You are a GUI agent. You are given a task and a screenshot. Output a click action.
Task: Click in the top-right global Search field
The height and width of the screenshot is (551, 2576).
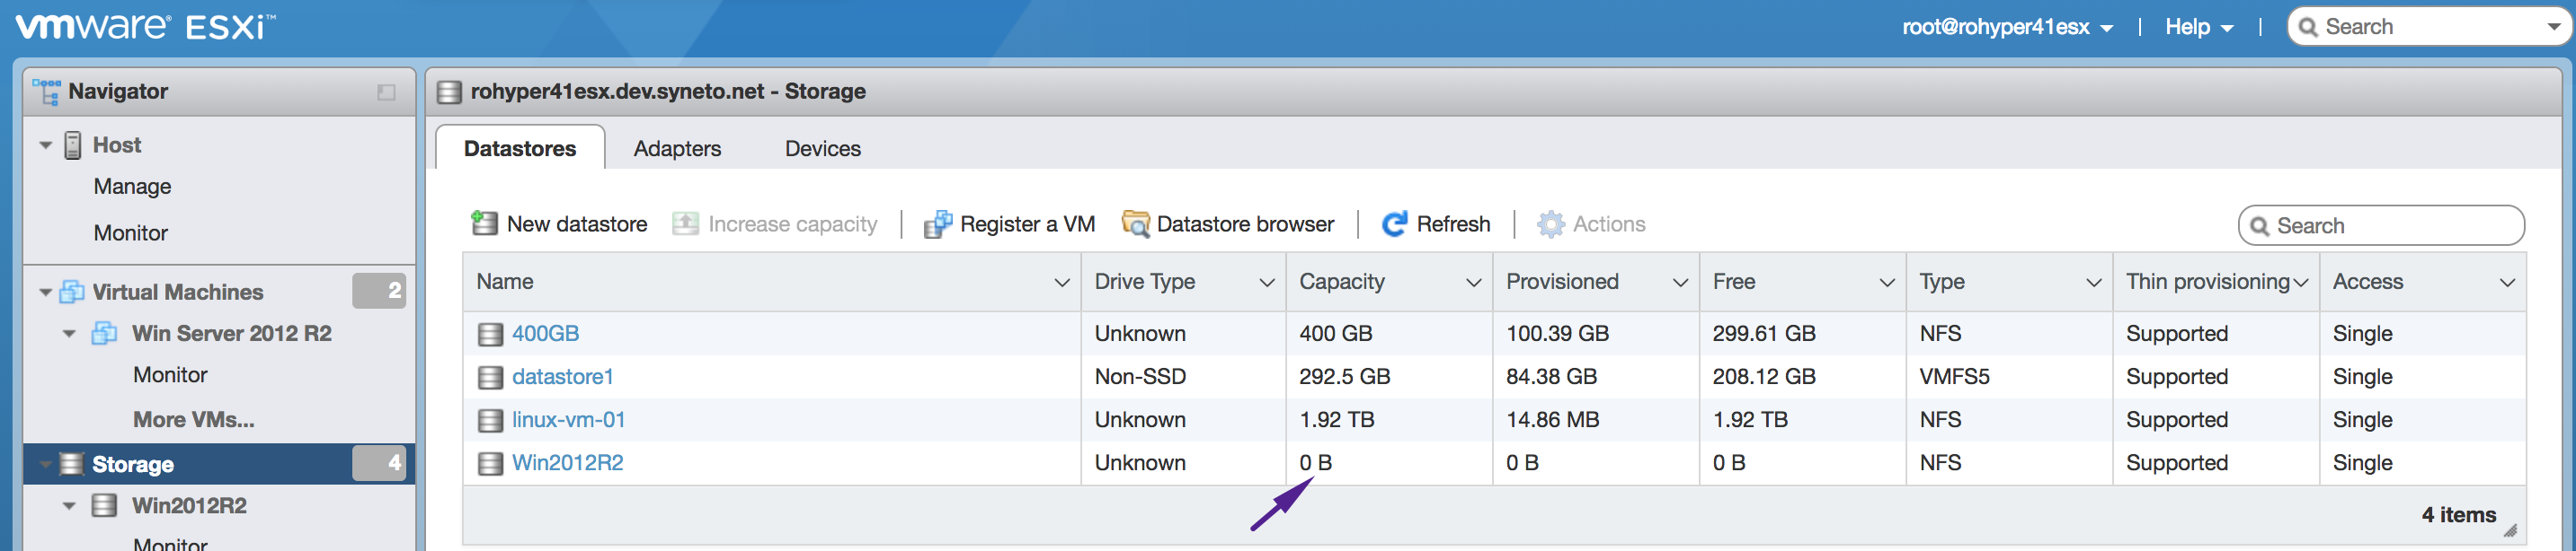coord(2430,27)
